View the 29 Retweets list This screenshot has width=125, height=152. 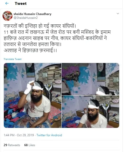coord(12,145)
